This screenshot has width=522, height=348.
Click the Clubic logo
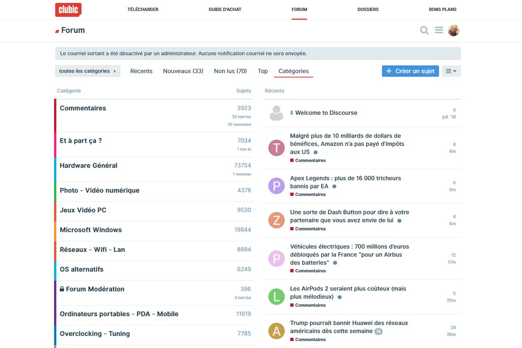[68, 10]
